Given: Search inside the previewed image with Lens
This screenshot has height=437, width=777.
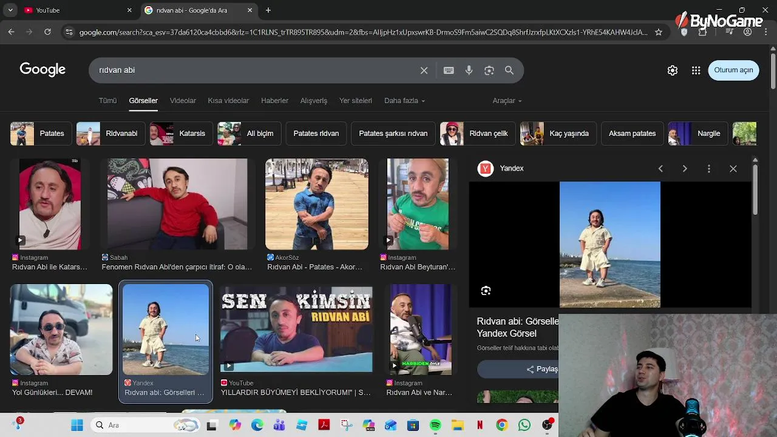Looking at the screenshot, I should click(486, 291).
